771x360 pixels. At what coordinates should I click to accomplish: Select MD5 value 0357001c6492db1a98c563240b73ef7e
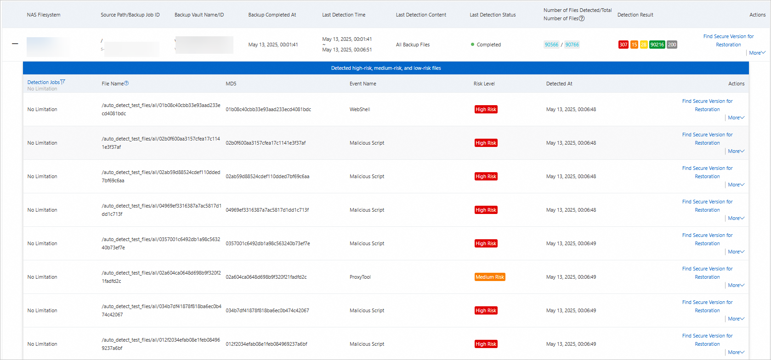268,243
